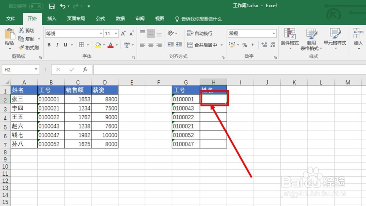Open the 合并后居中 dropdown arrow
Image resolution: width=366 pixels, height=206 pixels.
pos(221,45)
